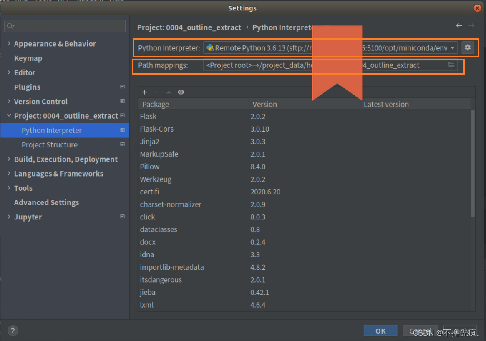The height and width of the screenshot is (341, 486).
Task: Select the jieba package row
Action: click(305, 292)
